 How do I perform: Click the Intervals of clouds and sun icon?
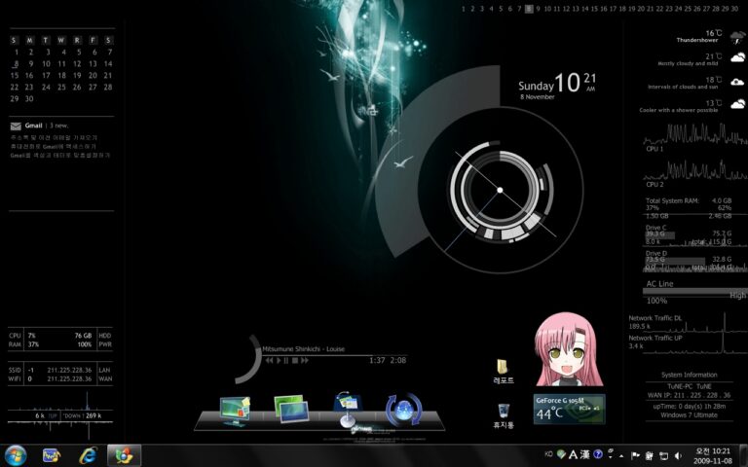point(737,82)
